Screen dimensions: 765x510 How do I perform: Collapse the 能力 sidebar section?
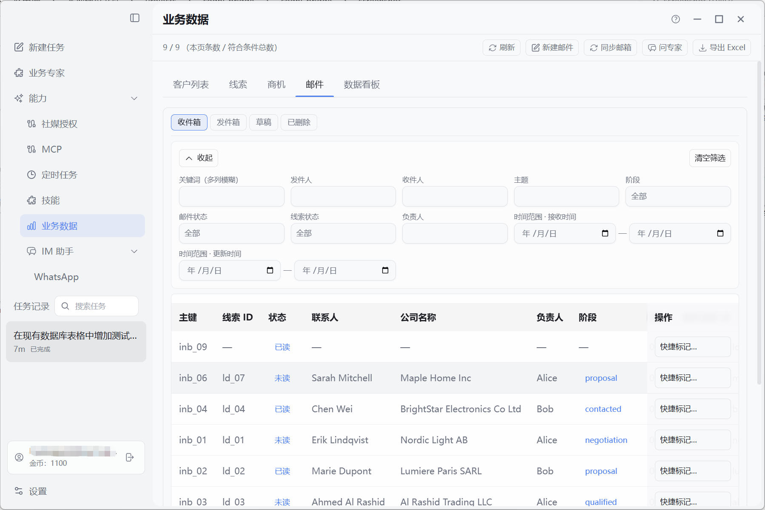134,98
